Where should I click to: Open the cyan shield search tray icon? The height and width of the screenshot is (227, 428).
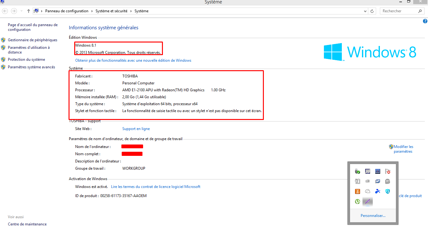[x=388, y=191]
